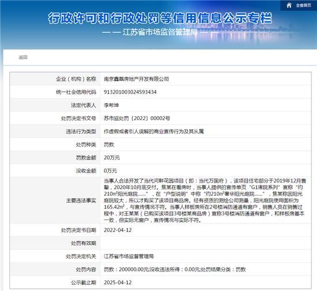Select confiscation amount 0万元
This screenshot has height=291, width=317.
point(111,171)
